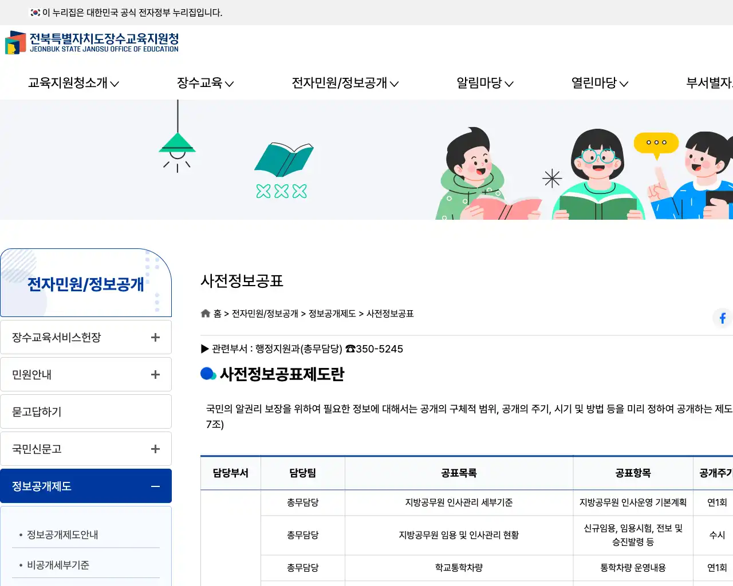The image size is (733, 586).
Task: Select 민원안내 in the sidebar
Action: click(x=32, y=374)
